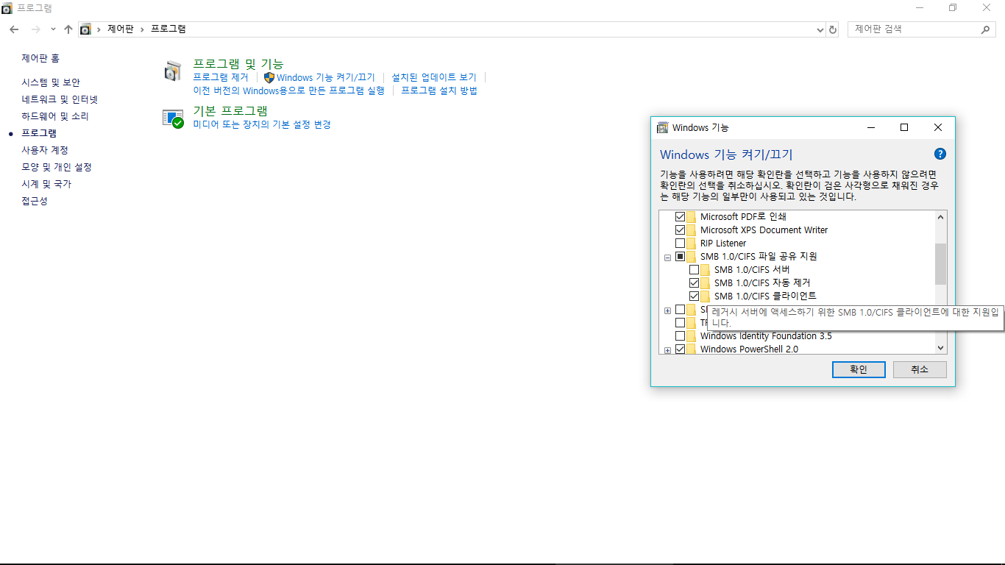Click the Control Panel icon in address bar
The height and width of the screenshot is (565, 1005).
tap(85, 29)
